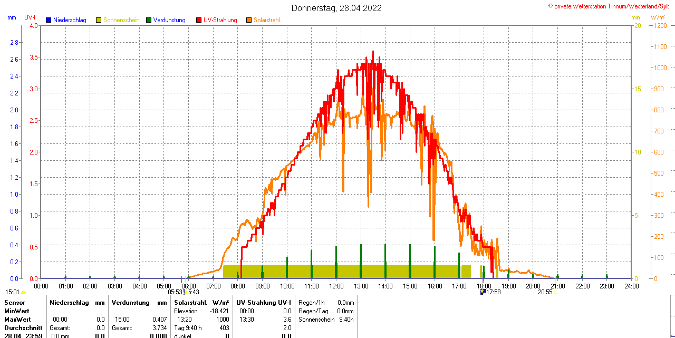The height and width of the screenshot is (338, 675).
Task: Click the sun icon next to 20:55
Action: click(556, 292)
